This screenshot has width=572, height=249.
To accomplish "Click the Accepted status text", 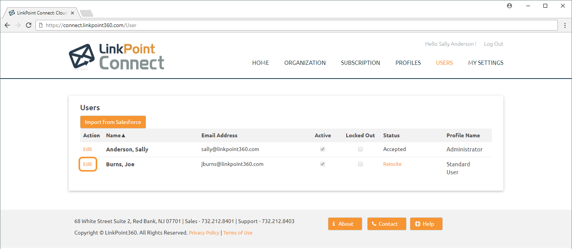I will [395, 149].
